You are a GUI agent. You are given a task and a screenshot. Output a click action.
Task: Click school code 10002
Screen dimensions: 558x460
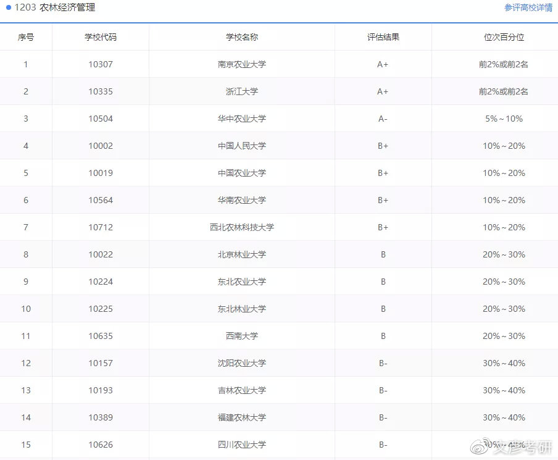(101, 146)
